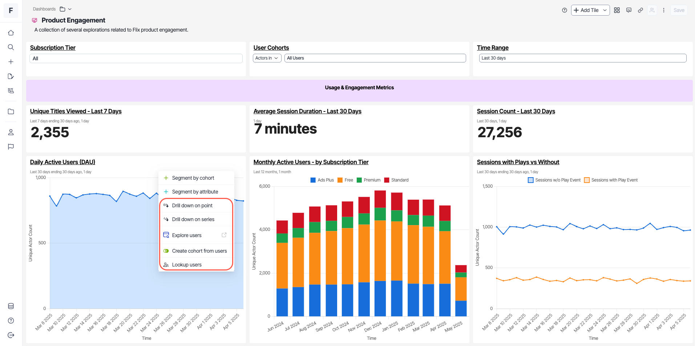Screen dimensions: 695x346
Task: Toggle the Ads Plus legend series
Action: (322, 180)
